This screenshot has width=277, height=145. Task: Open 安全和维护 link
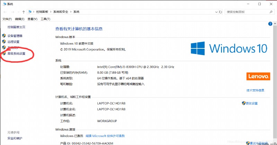(x=15, y=138)
